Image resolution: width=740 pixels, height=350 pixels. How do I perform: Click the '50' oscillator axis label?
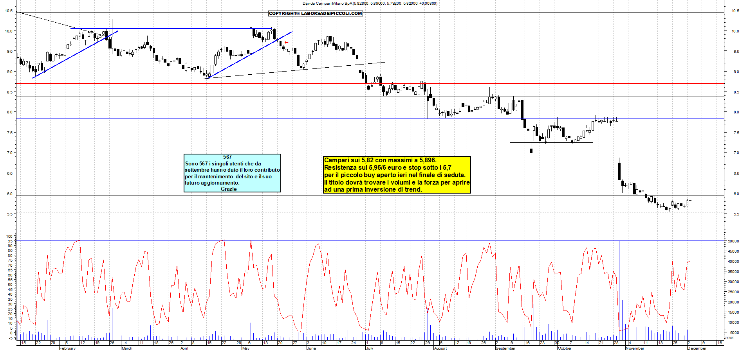[x=11, y=285]
